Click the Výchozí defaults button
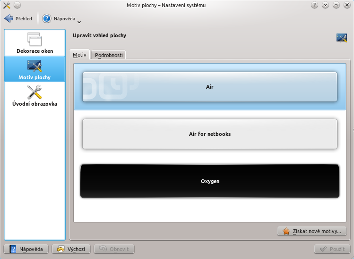The image size is (354, 259). (71, 249)
